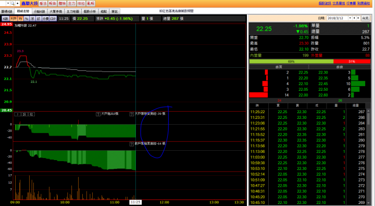Click the 20.45 lower limit price label

pos(6,111)
